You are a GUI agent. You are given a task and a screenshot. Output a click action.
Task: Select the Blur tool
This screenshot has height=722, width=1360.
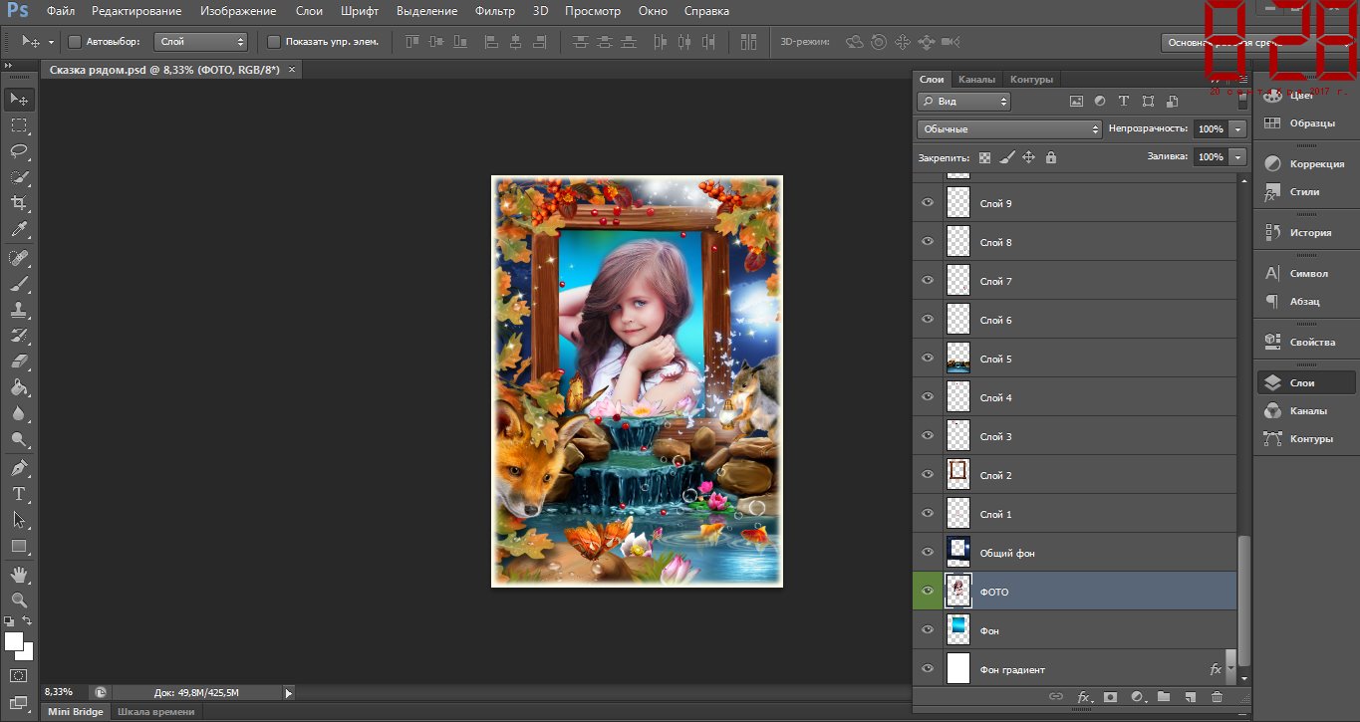(19, 413)
